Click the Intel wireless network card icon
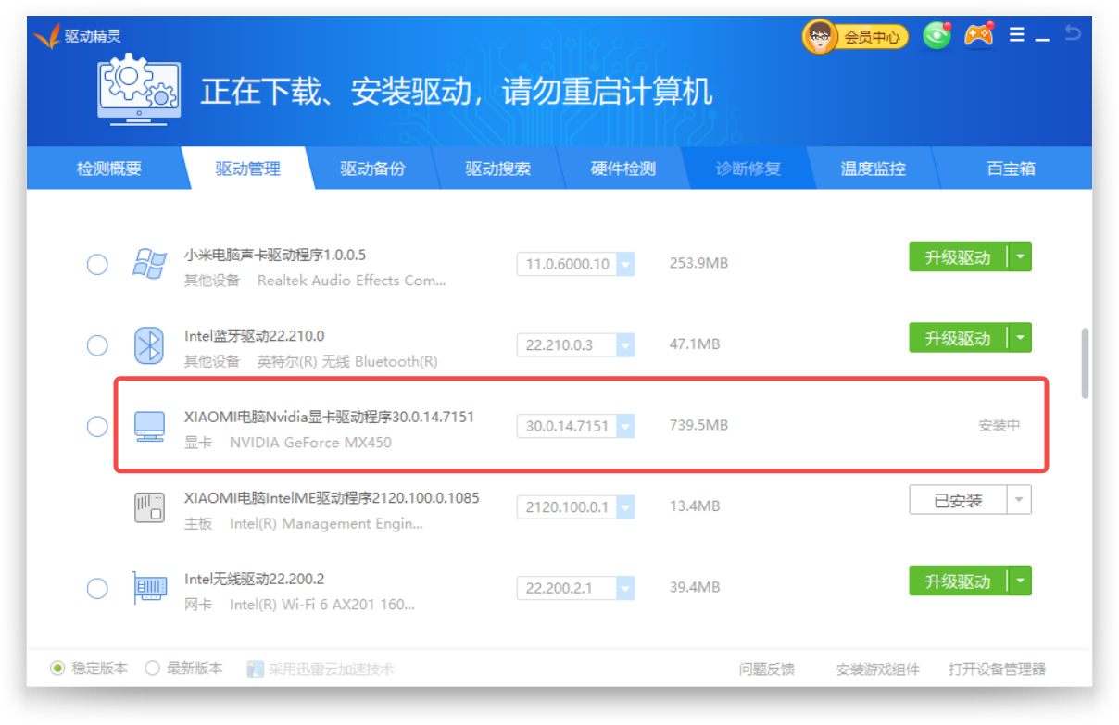Viewport: 1119px width, 725px height. 149,588
